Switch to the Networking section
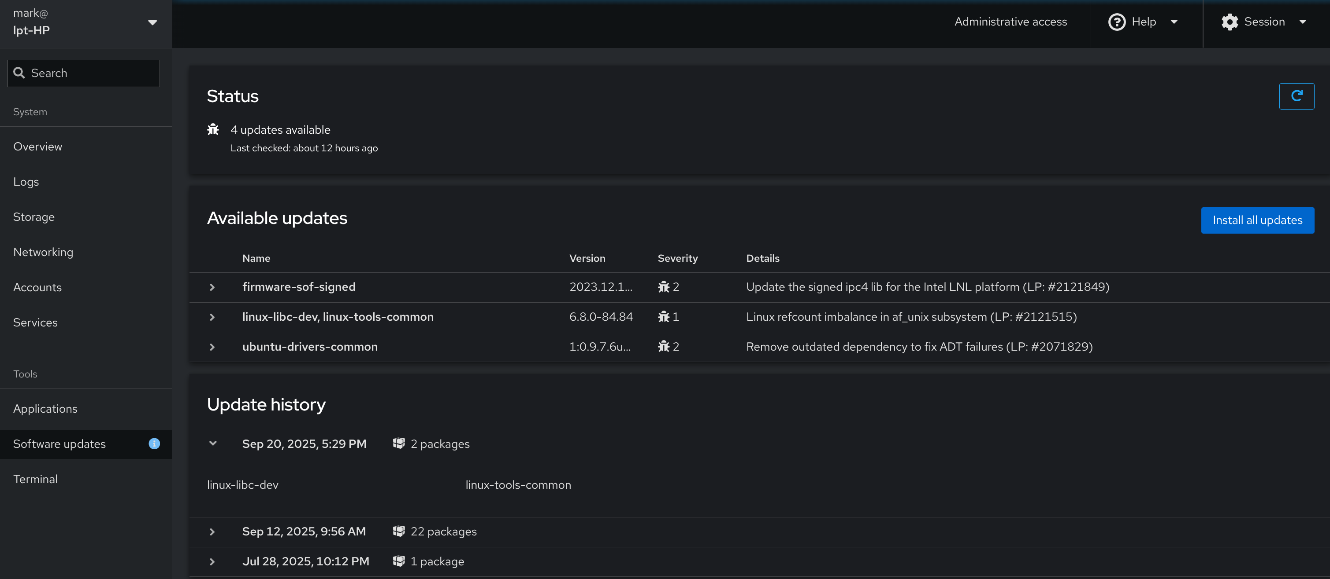The width and height of the screenshot is (1330, 579). point(43,252)
